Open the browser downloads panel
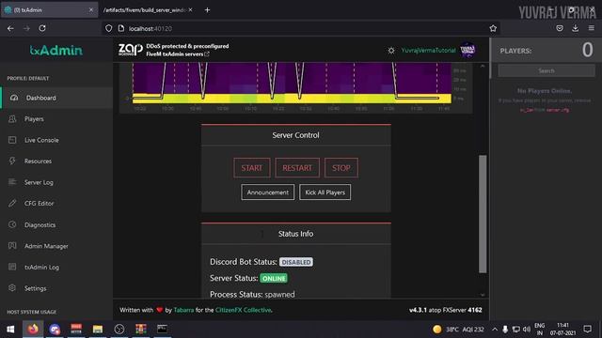 [x=575, y=28]
